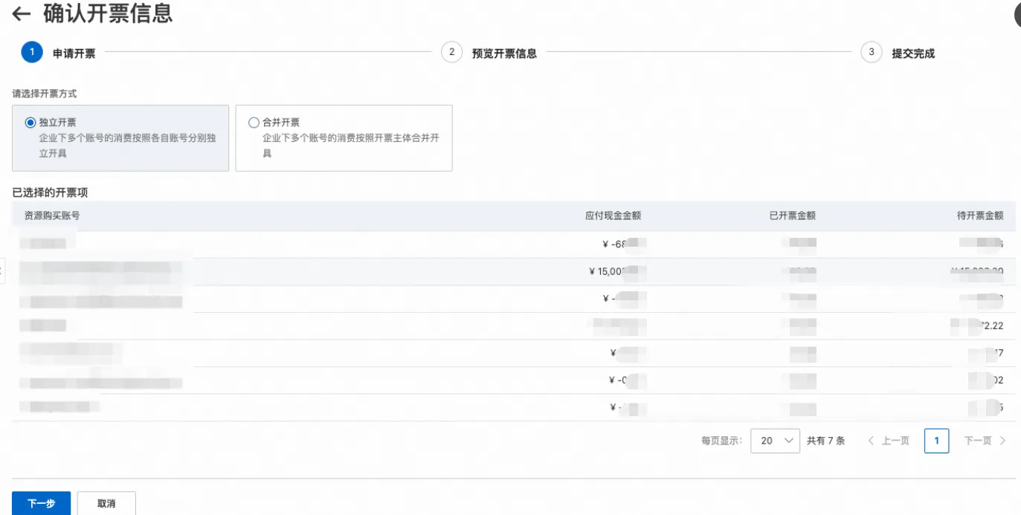Expand the per-page selector showing 20
1021x515 pixels.
point(775,440)
